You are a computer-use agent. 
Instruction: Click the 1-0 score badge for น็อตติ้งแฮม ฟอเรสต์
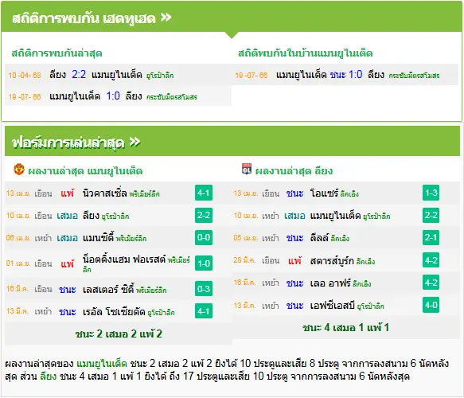pos(204,263)
